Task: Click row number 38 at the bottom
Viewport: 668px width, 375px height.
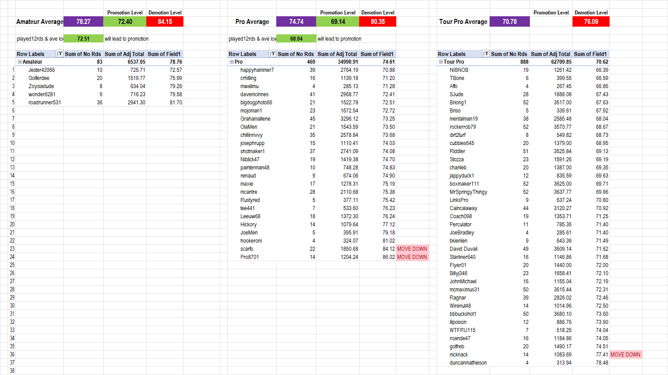Action: [12, 370]
